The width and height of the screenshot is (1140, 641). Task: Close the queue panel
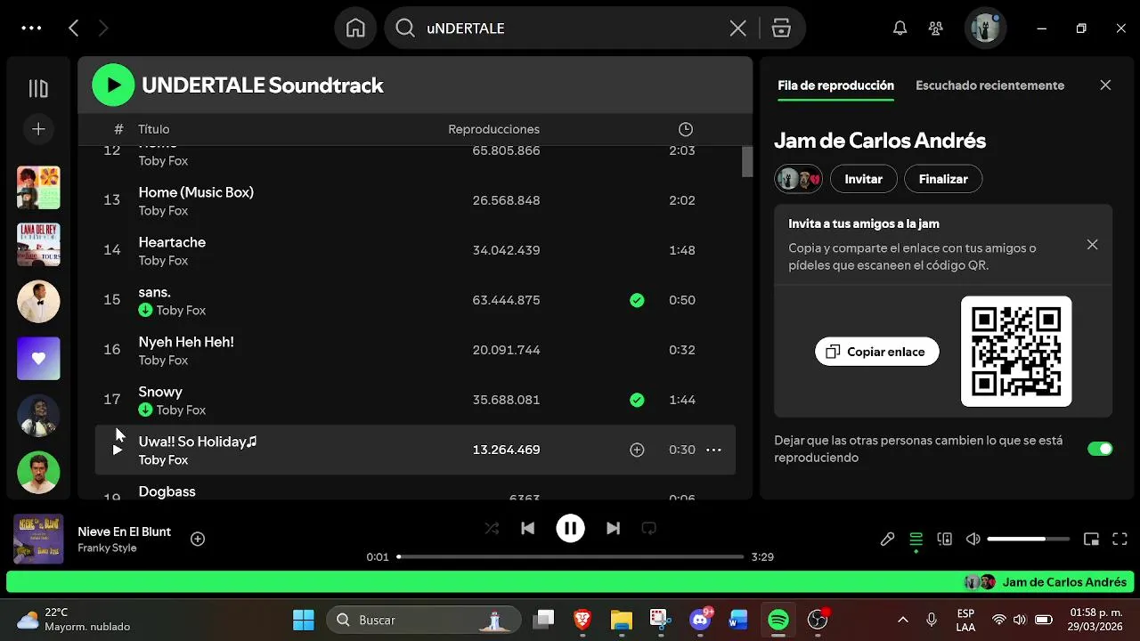pyautogui.click(x=1105, y=85)
